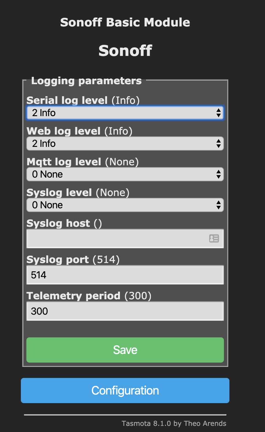The height and width of the screenshot is (432, 265).
Task: Click the Serial log level label
Action: coord(67,100)
